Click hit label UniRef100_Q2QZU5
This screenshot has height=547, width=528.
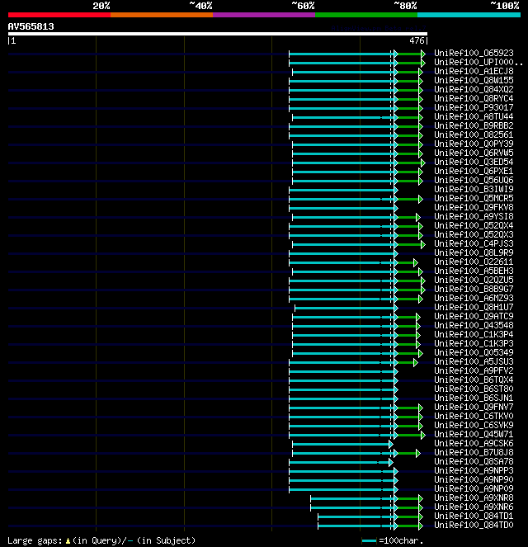tap(474, 280)
